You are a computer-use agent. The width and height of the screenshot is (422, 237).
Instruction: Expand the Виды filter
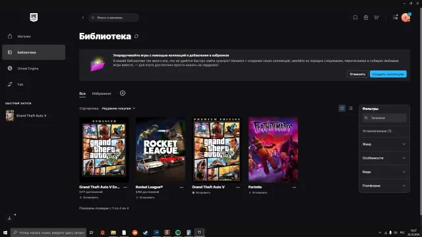click(384, 172)
